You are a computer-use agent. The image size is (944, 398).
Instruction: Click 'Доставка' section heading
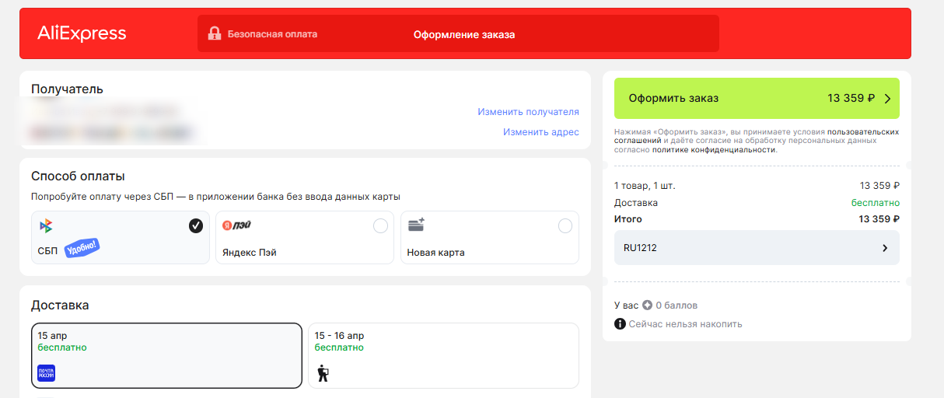(x=60, y=305)
